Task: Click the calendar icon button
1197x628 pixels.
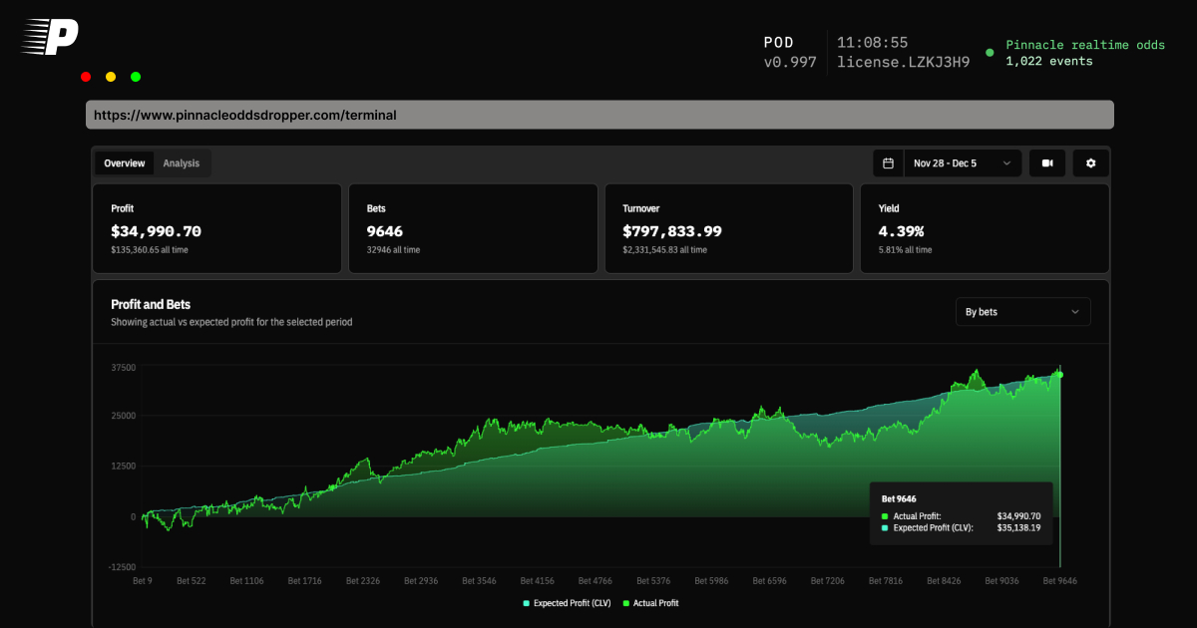Action: click(x=888, y=163)
